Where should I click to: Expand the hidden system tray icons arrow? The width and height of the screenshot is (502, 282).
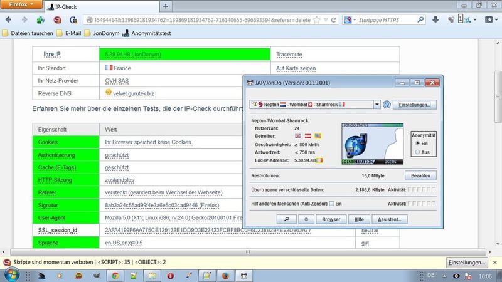[x=444, y=276]
